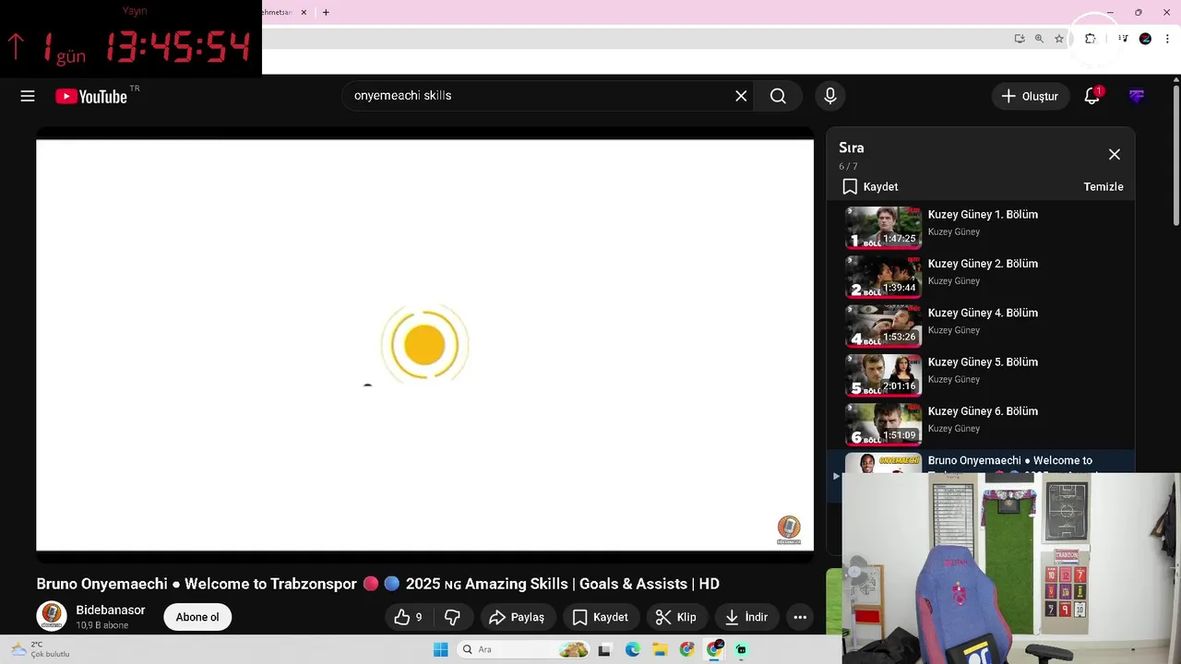Run search with magnifier button
This screenshot has width=1181, height=664.
pos(778,96)
